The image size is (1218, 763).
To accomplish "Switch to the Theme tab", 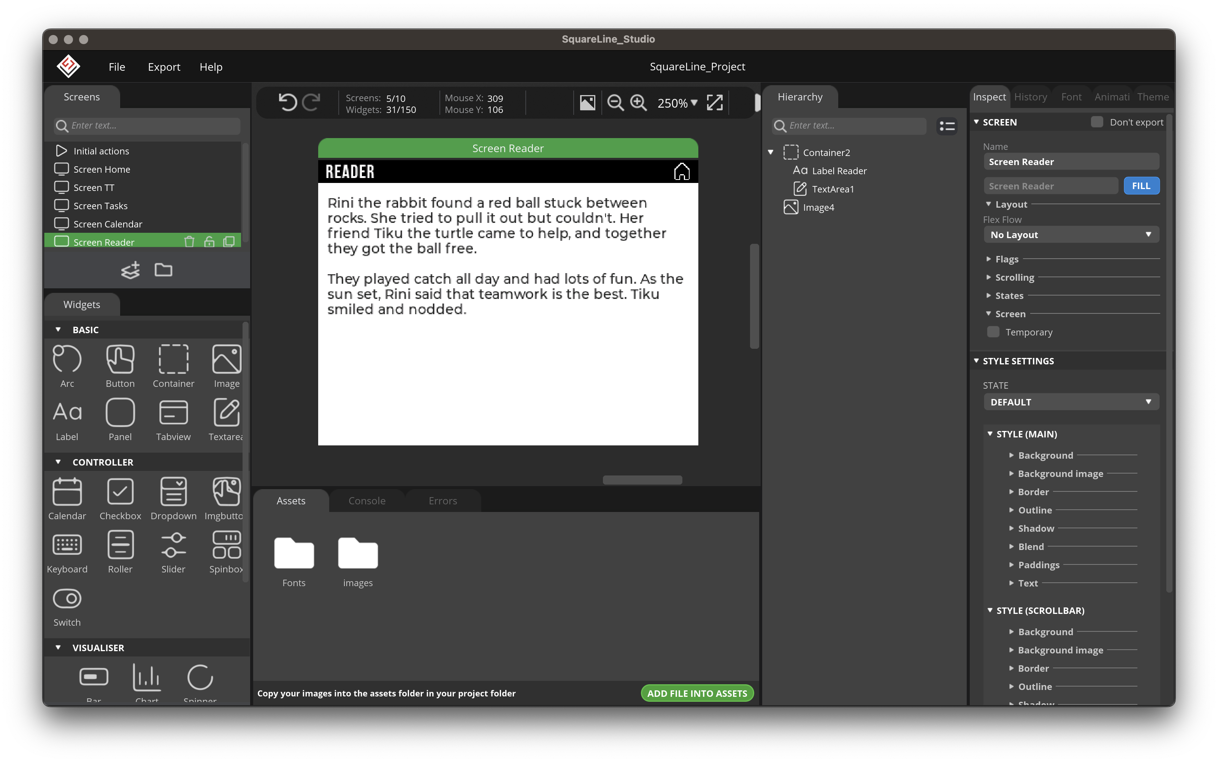I will [1153, 97].
